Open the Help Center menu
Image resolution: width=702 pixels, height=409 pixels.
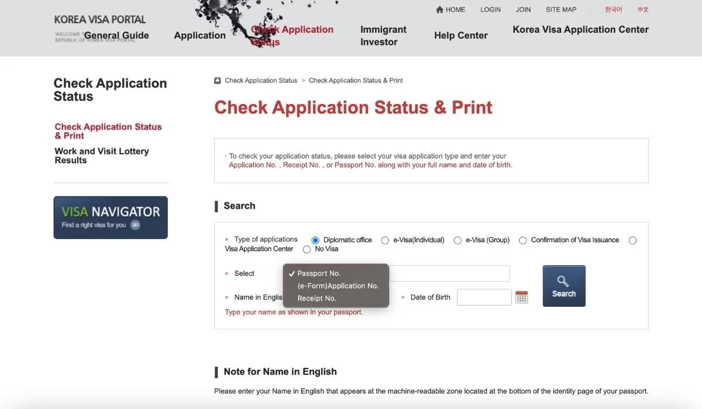(x=460, y=35)
